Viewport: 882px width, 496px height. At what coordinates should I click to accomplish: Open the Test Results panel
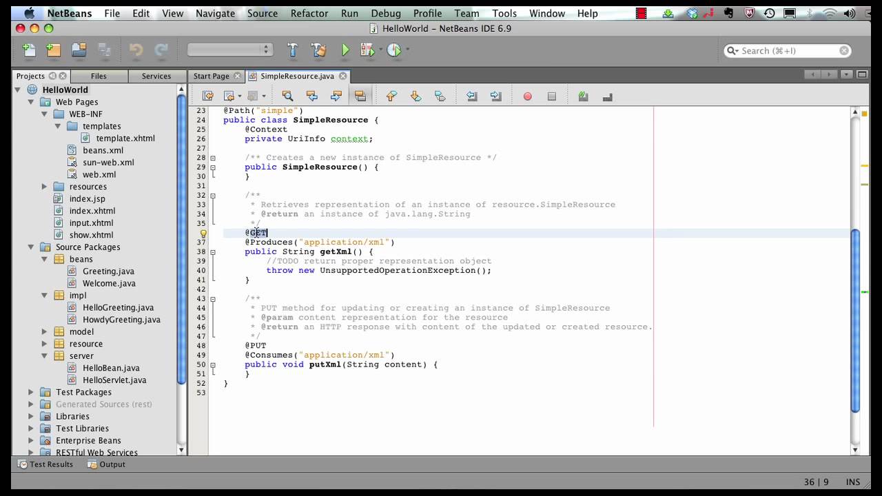[x=45, y=464]
